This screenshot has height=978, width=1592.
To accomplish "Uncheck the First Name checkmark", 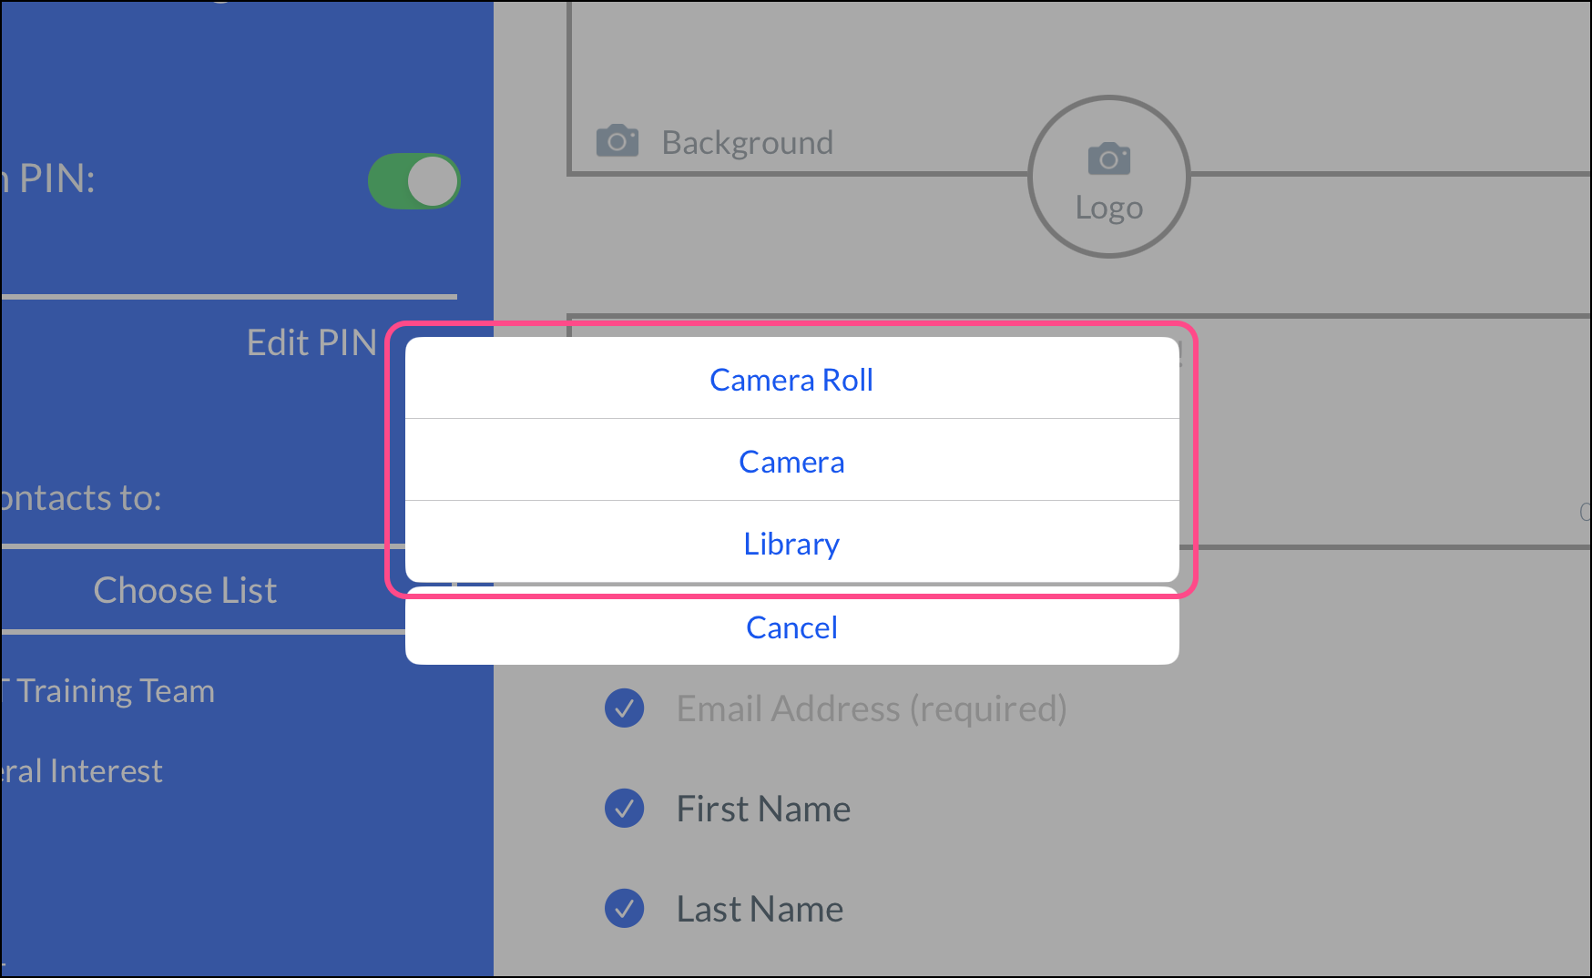I will (625, 809).
